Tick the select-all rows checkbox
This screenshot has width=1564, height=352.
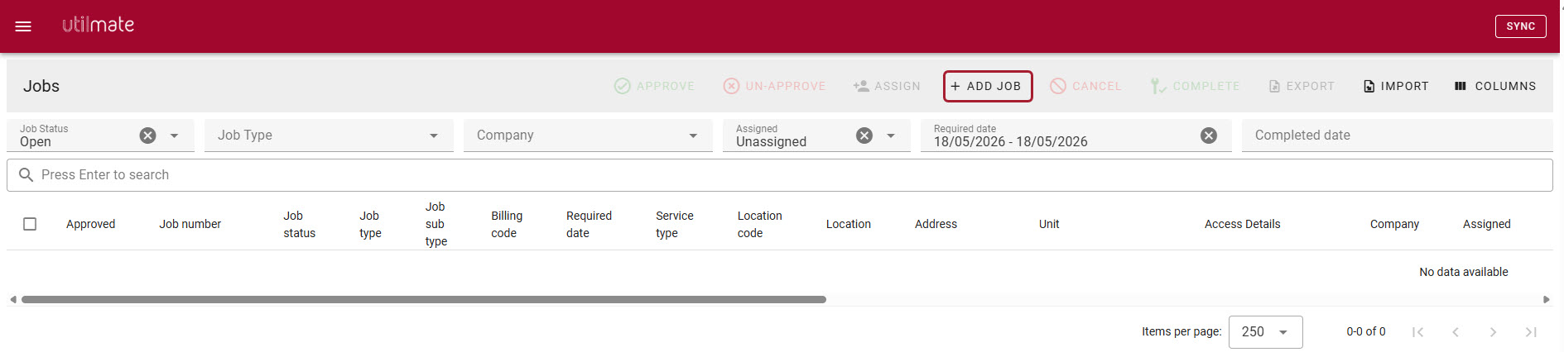point(30,224)
